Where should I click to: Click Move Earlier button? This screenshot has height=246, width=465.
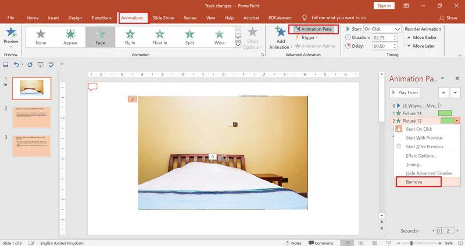tap(422, 37)
